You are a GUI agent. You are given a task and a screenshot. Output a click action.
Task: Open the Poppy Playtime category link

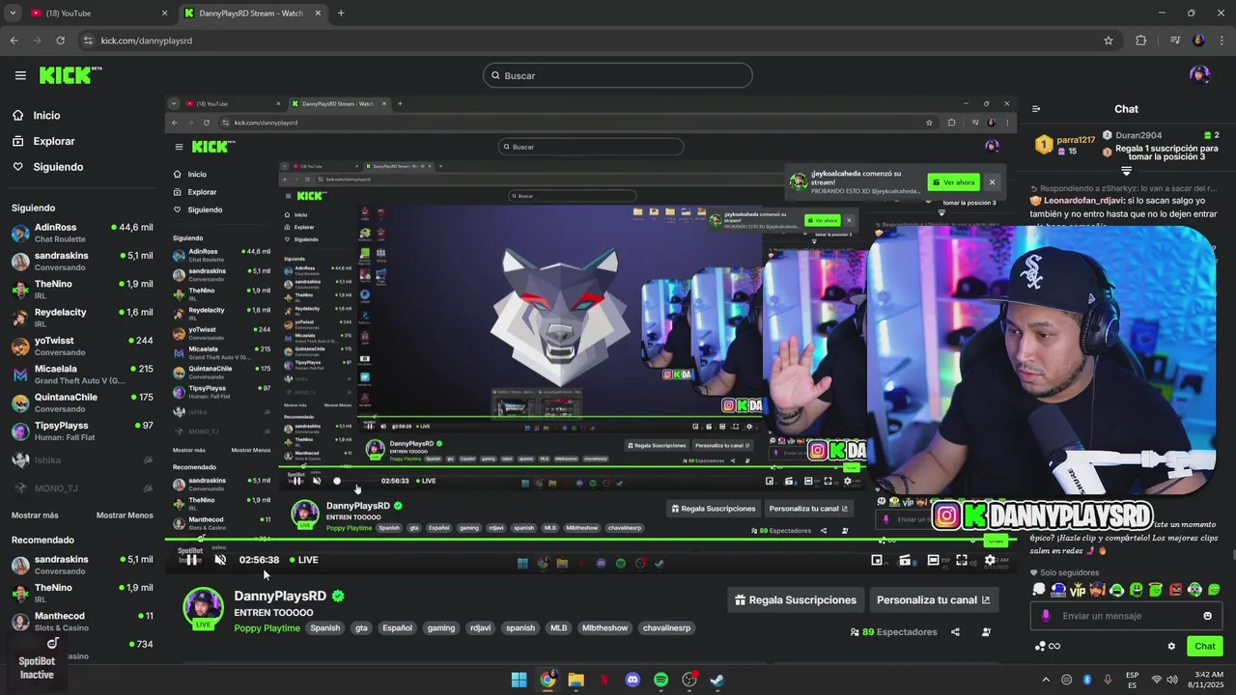[x=267, y=628]
